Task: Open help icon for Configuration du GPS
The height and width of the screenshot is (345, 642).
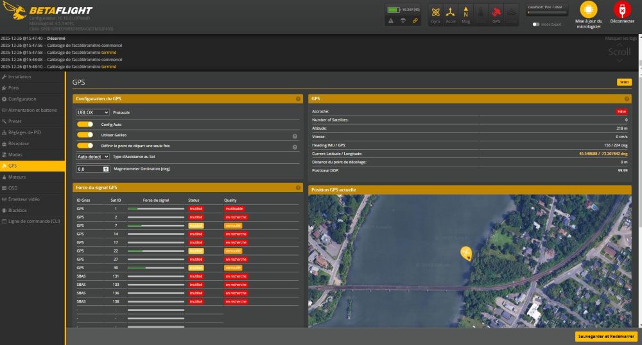Action: 298,99
